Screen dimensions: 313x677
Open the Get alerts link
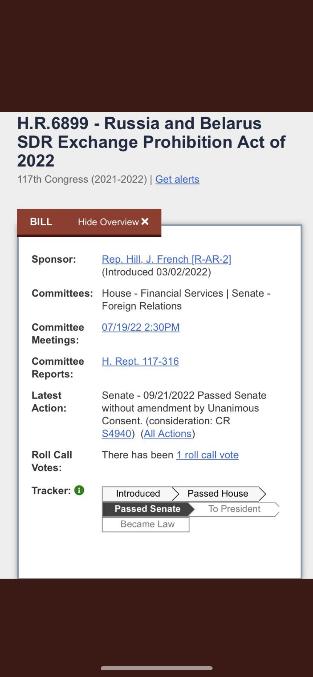coord(177,179)
